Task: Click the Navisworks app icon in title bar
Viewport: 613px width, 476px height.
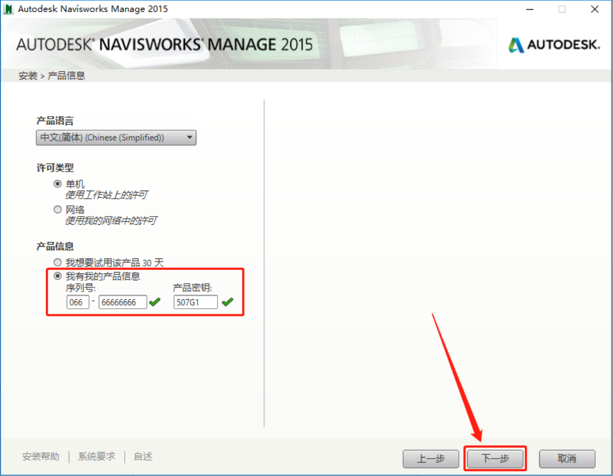Action: pyautogui.click(x=9, y=9)
